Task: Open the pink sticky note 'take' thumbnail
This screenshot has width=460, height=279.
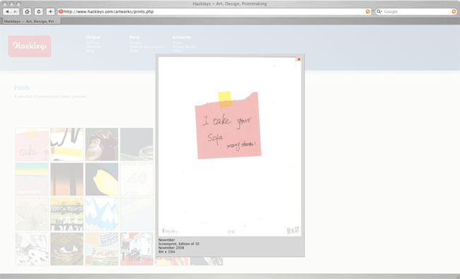Action: 32,144
